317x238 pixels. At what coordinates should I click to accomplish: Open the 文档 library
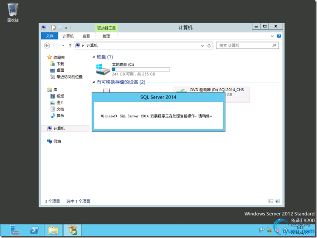(x=57, y=109)
